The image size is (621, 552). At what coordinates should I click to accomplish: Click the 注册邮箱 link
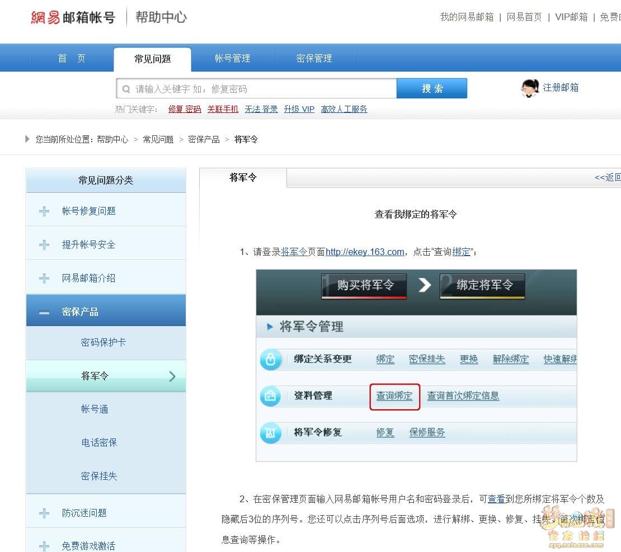click(561, 87)
